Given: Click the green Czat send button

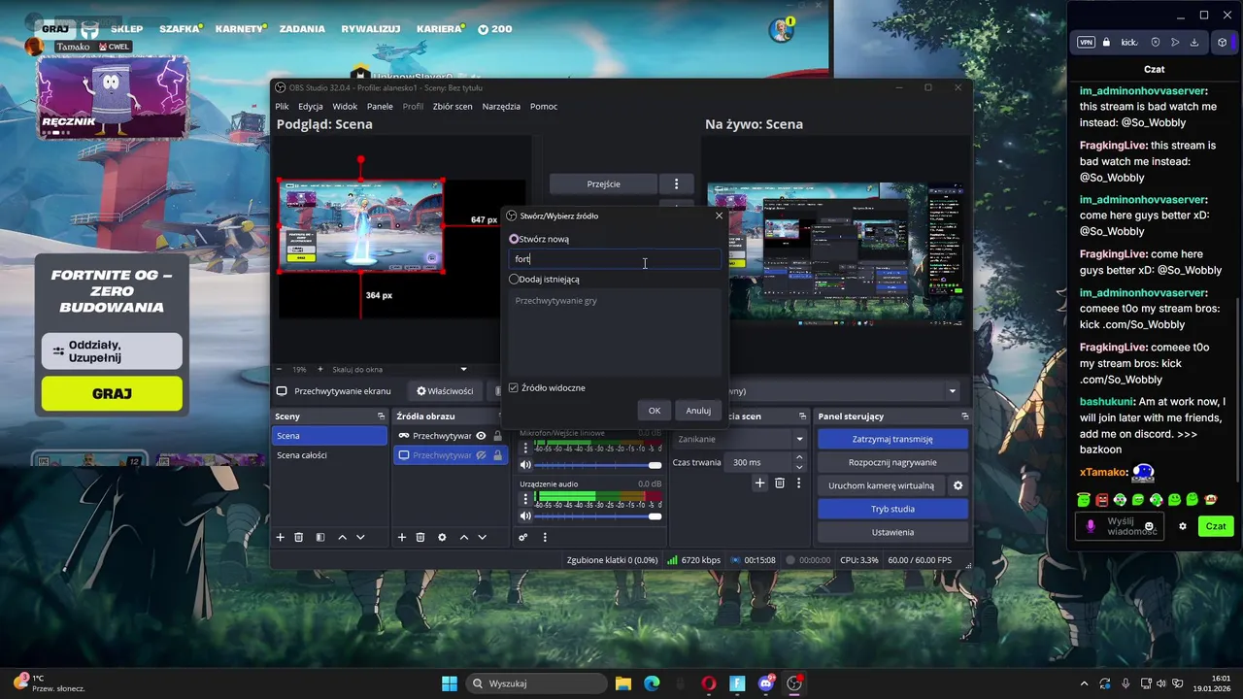Looking at the screenshot, I should 1216,526.
